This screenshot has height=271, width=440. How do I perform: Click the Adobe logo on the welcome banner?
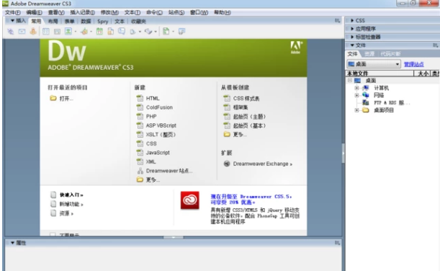(x=296, y=47)
